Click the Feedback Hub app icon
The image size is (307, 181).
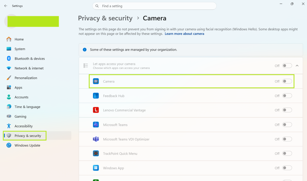coord(96,96)
